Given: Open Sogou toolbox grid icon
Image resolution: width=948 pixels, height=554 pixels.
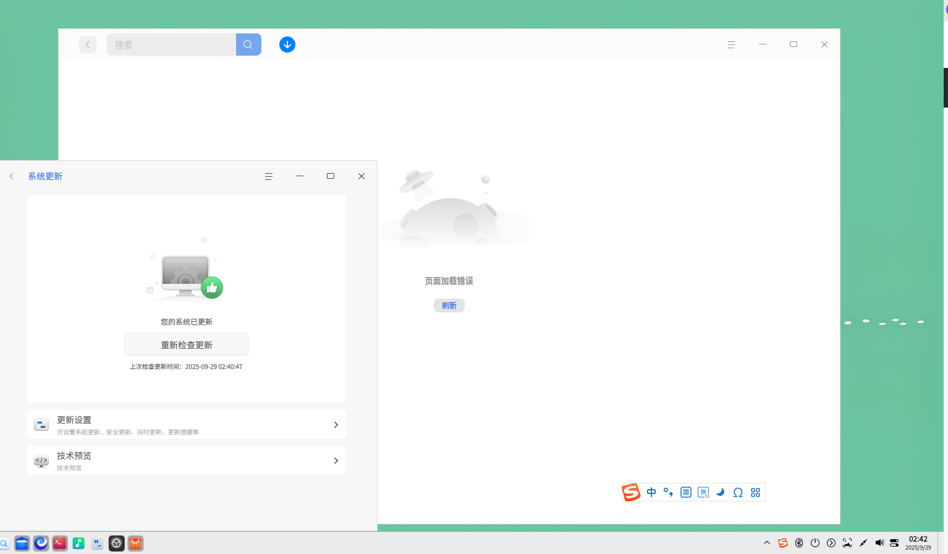Looking at the screenshot, I should tap(755, 492).
